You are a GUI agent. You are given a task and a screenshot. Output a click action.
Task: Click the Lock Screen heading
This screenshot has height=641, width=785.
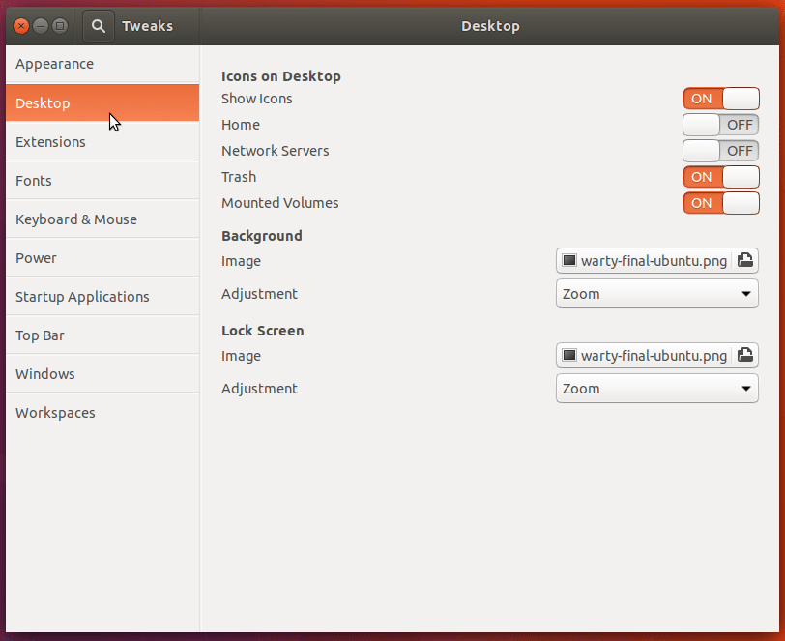tap(262, 331)
